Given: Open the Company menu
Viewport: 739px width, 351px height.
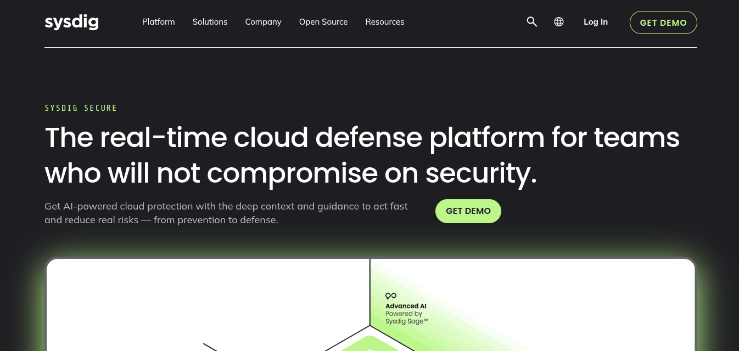Looking at the screenshot, I should 263,22.
